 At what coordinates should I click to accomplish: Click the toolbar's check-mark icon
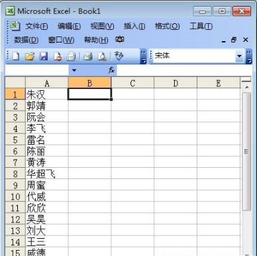[x=119, y=56]
